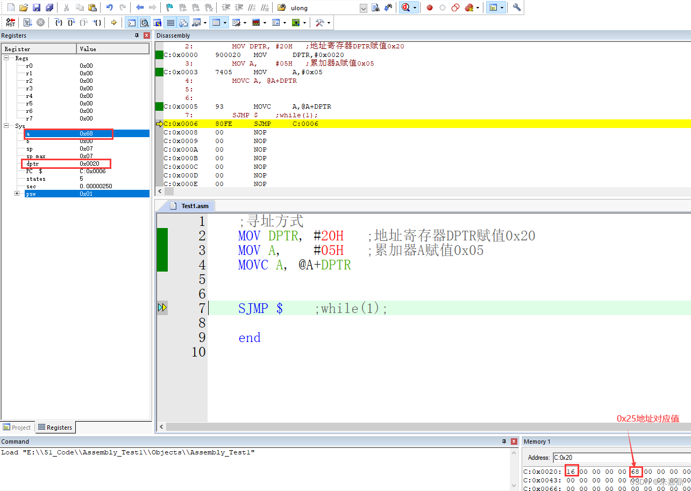This screenshot has width=691, height=491.
Task: Toggle the window layout button
Action: [x=492, y=8]
